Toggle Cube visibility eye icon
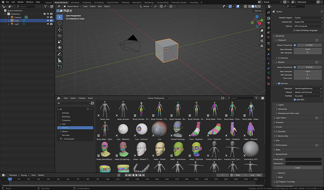 pos(48,21)
